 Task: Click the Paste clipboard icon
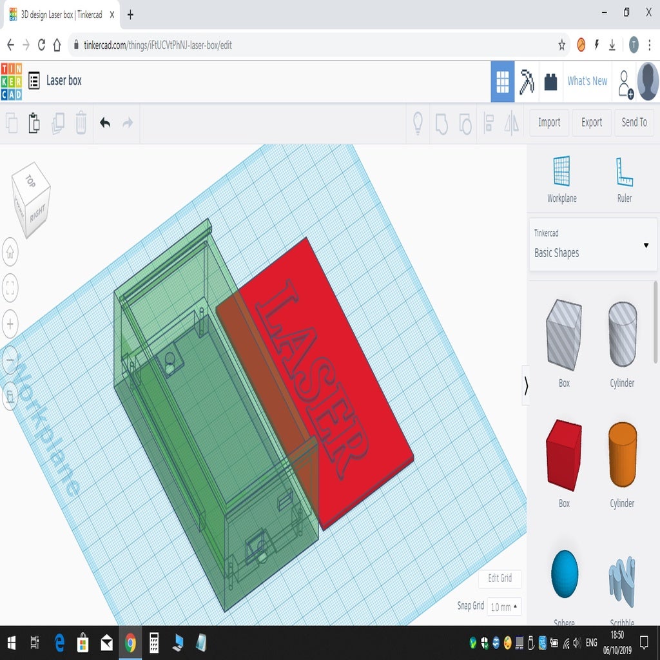point(34,122)
